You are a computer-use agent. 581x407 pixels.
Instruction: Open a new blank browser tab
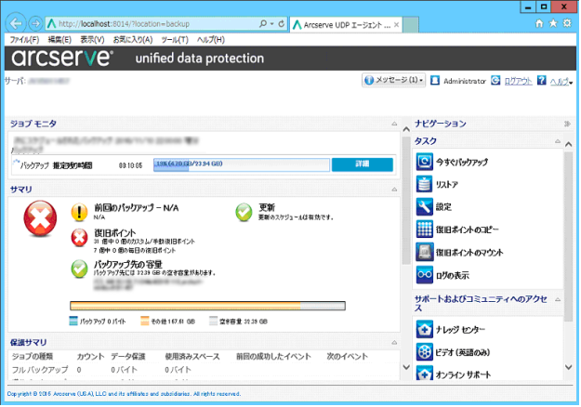coord(411,25)
